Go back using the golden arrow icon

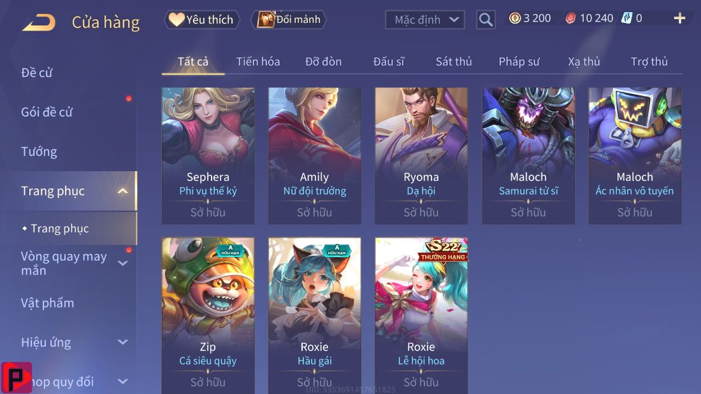39,22
